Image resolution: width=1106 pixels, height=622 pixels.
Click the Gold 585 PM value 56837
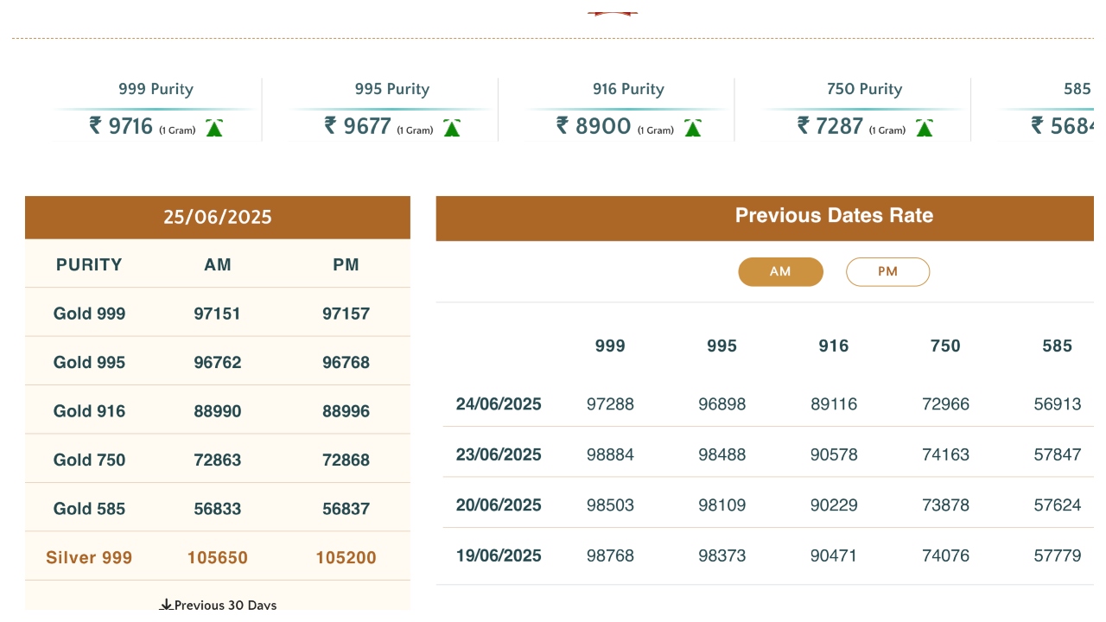346,510
